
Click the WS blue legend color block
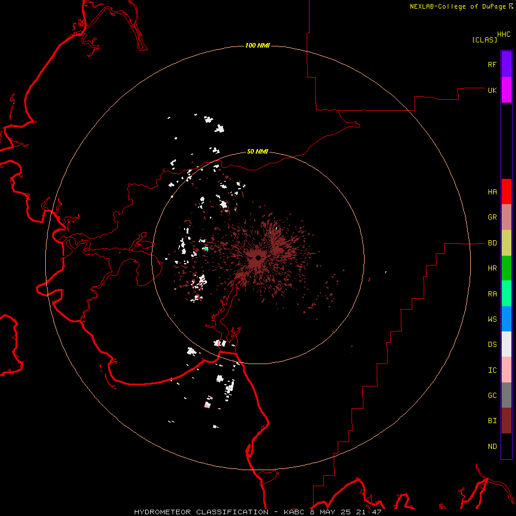tap(506, 319)
